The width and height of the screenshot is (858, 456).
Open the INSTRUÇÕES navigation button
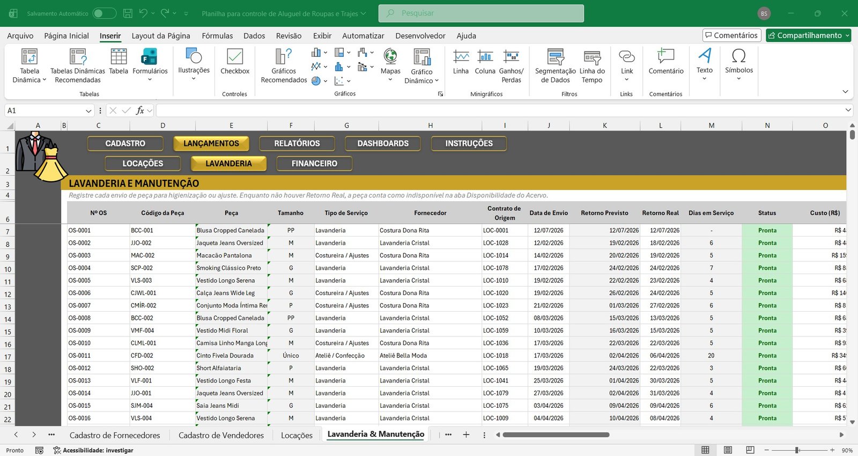469,143
